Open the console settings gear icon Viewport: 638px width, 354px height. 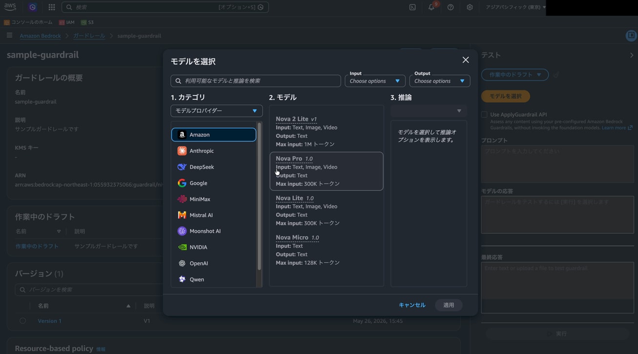[x=470, y=7]
